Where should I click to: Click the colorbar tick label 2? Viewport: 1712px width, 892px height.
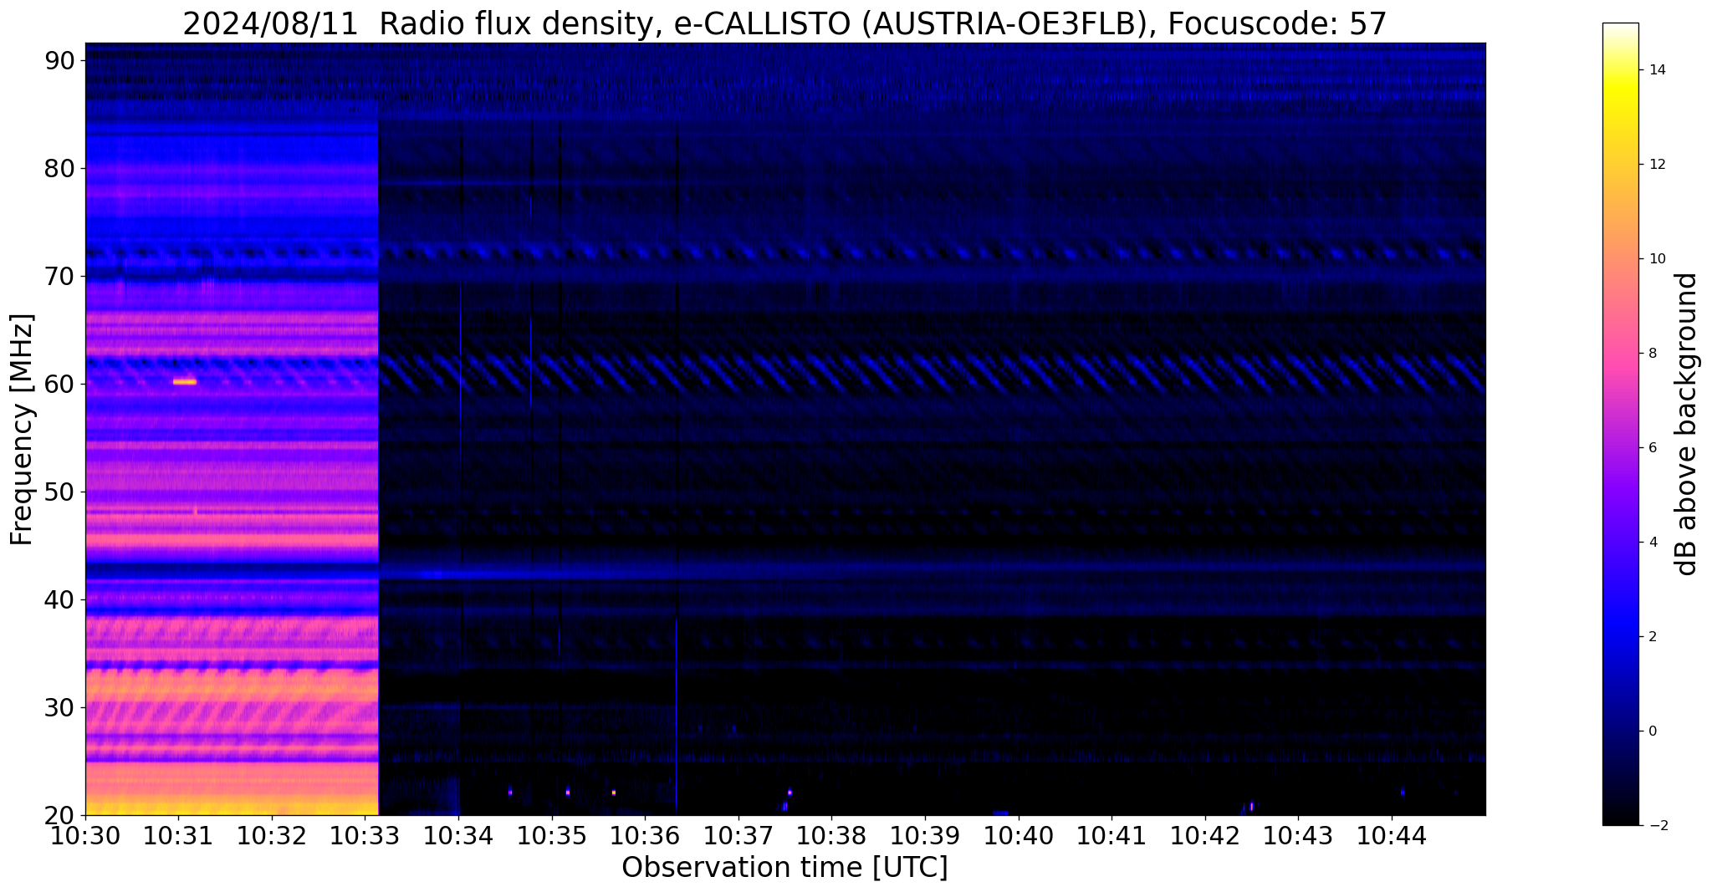[x=1651, y=637]
